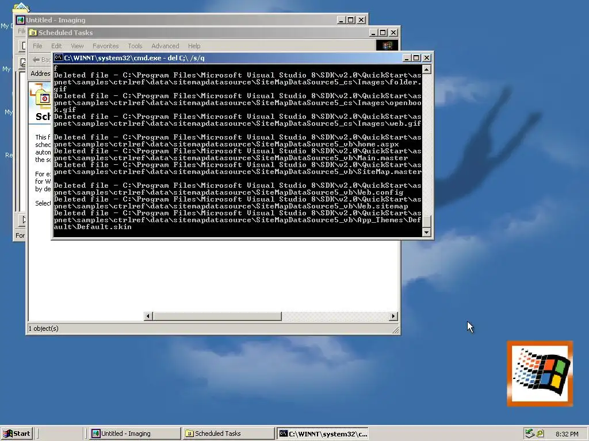Image resolution: width=589 pixels, height=441 pixels.
Task: Click the console line ending in "Web.config"
Action: tap(228, 192)
